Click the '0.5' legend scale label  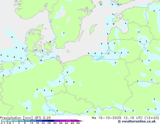9,123
